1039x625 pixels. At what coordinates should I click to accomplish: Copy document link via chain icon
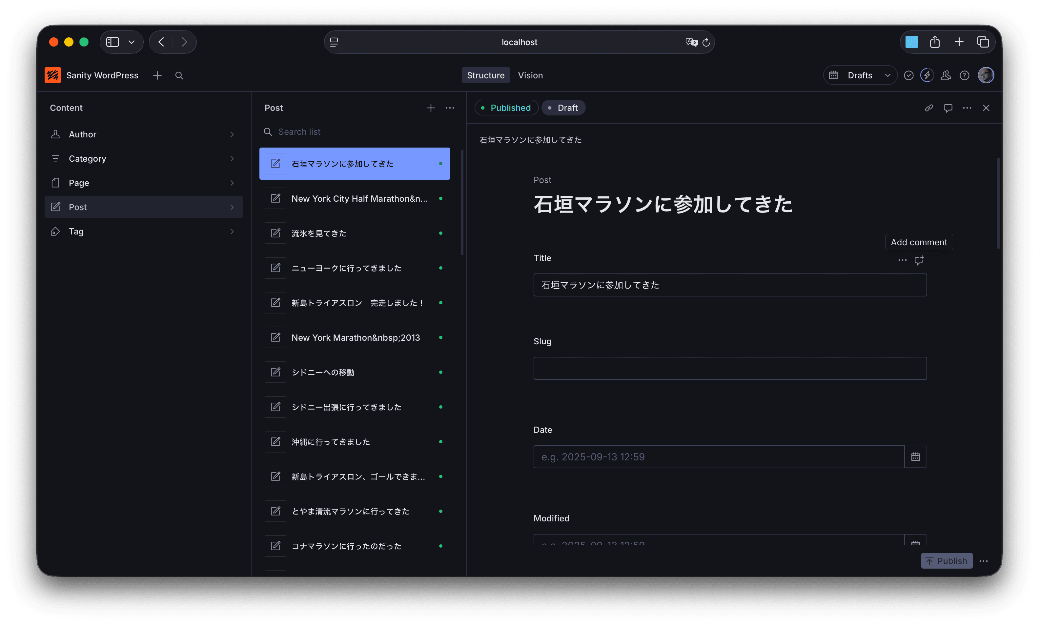coord(929,108)
